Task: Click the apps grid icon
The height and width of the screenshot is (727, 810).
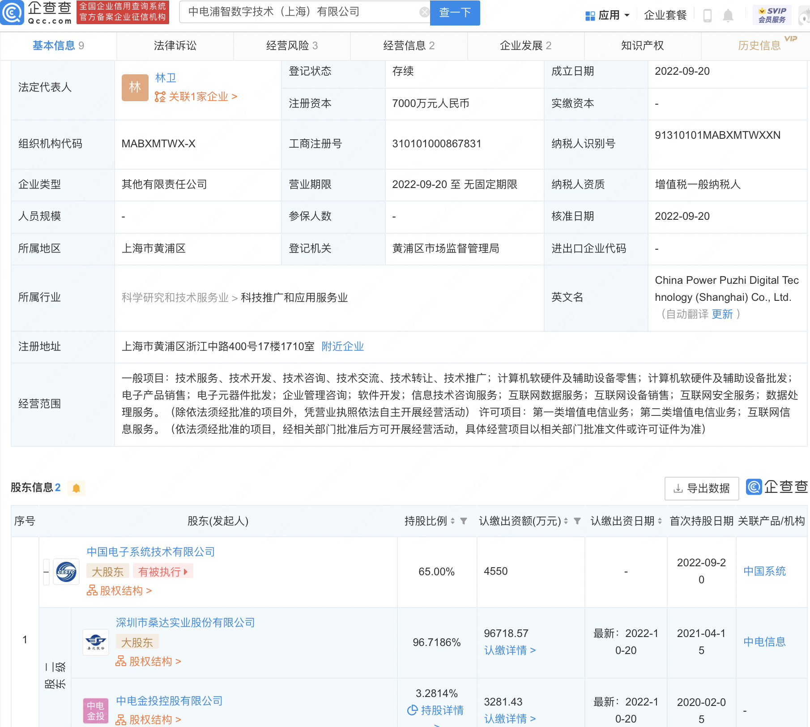Action: (590, 16)
